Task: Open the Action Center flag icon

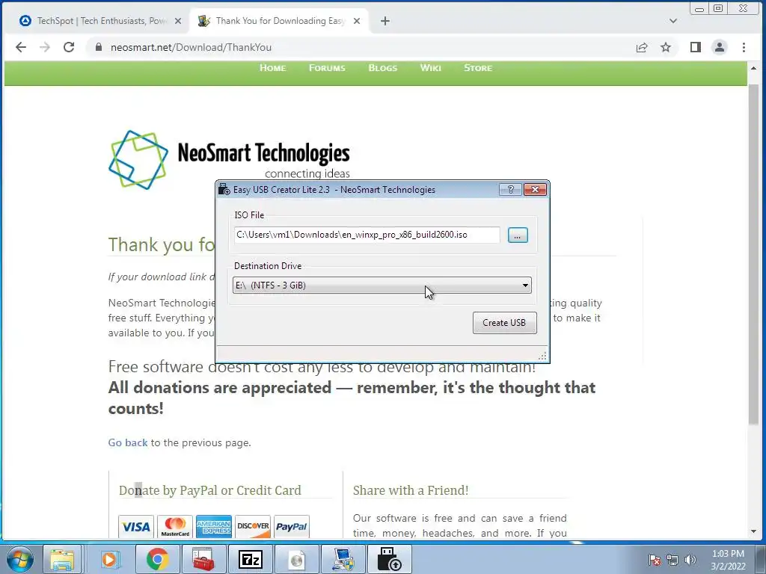Action: pyautogui.click(x=654, y=561)
